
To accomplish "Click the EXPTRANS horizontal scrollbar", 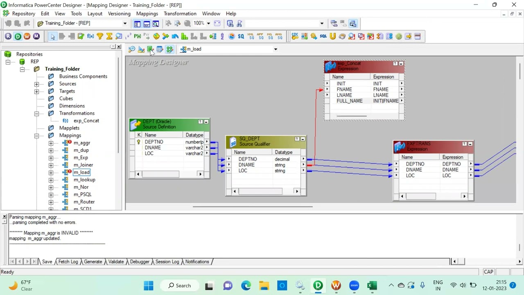I will [x=433, y=196].
